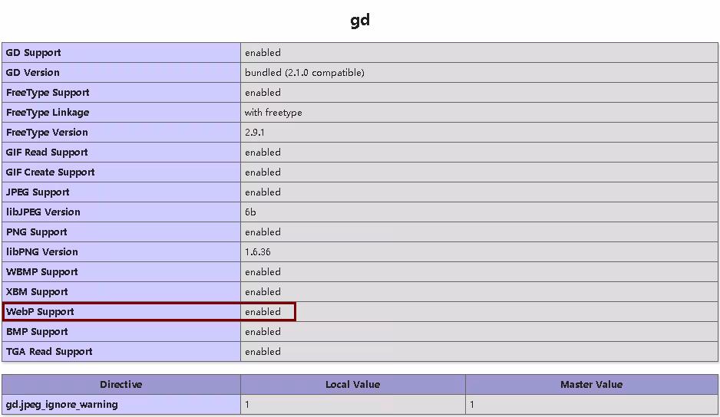Click the JPEG Support label cell
720x417 pixels.
point(38,192)
